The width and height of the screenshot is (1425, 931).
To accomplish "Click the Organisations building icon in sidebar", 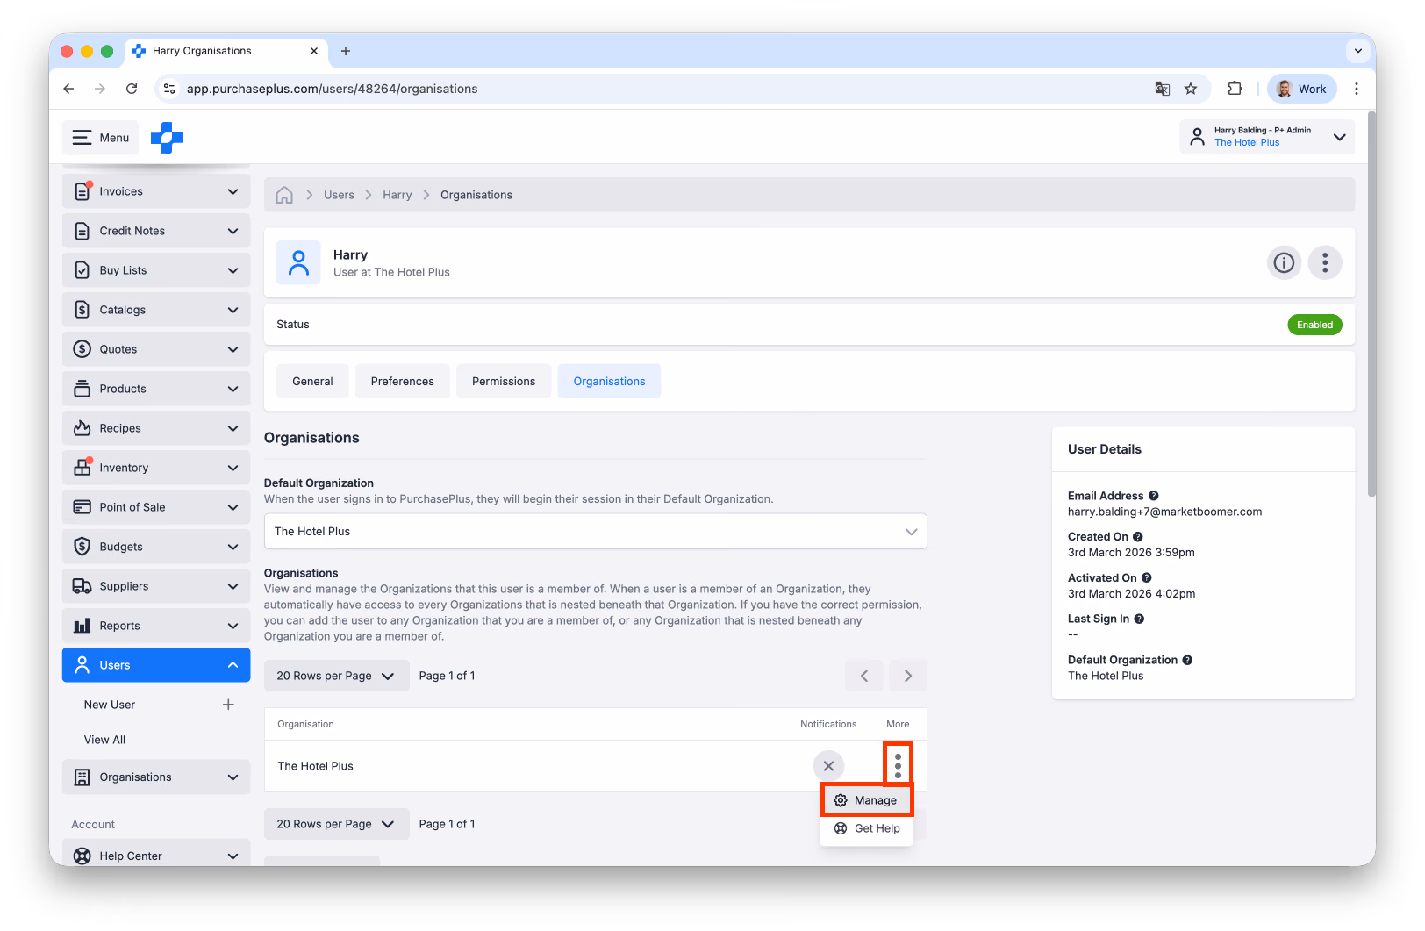I will pyautogui.click(x=82, y=777).
